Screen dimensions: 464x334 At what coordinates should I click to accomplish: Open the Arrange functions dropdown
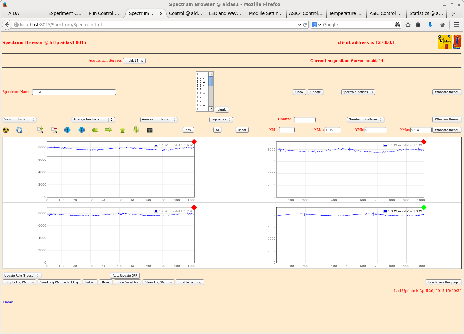93,119
